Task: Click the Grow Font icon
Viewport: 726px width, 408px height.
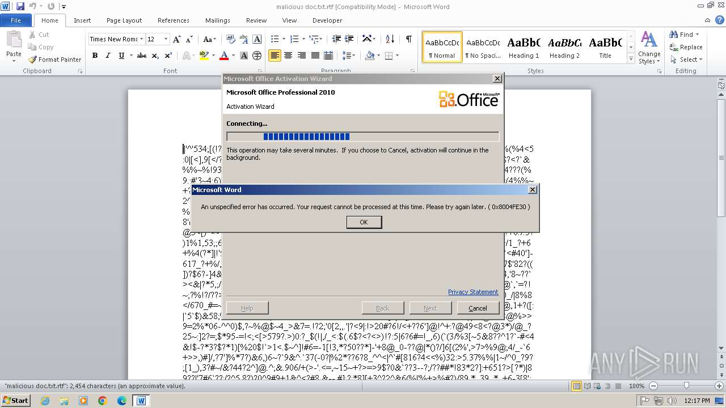Action: 177,39
